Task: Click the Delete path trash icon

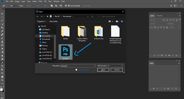Action: 176,88
